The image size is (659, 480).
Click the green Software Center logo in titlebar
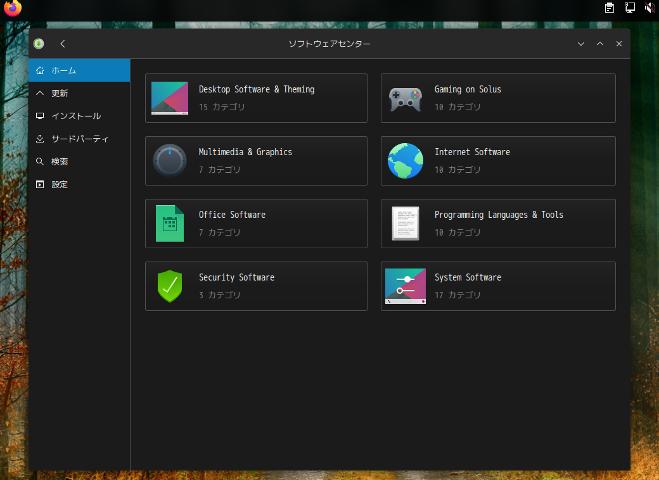coord(39,44)
